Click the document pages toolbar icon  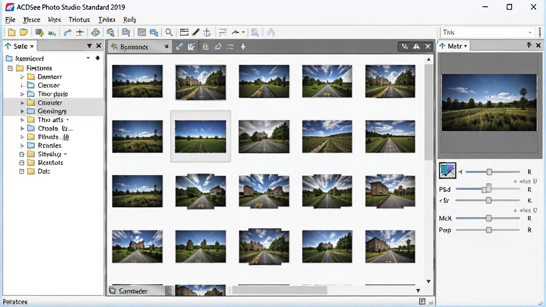tap(126, 33)
